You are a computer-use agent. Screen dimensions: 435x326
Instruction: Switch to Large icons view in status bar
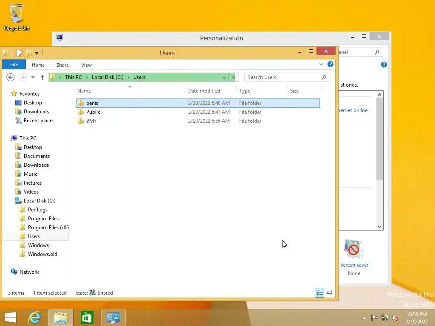pos(329,292)
